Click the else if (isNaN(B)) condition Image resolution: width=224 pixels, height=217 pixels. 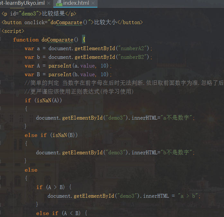[x=51, y=135]
